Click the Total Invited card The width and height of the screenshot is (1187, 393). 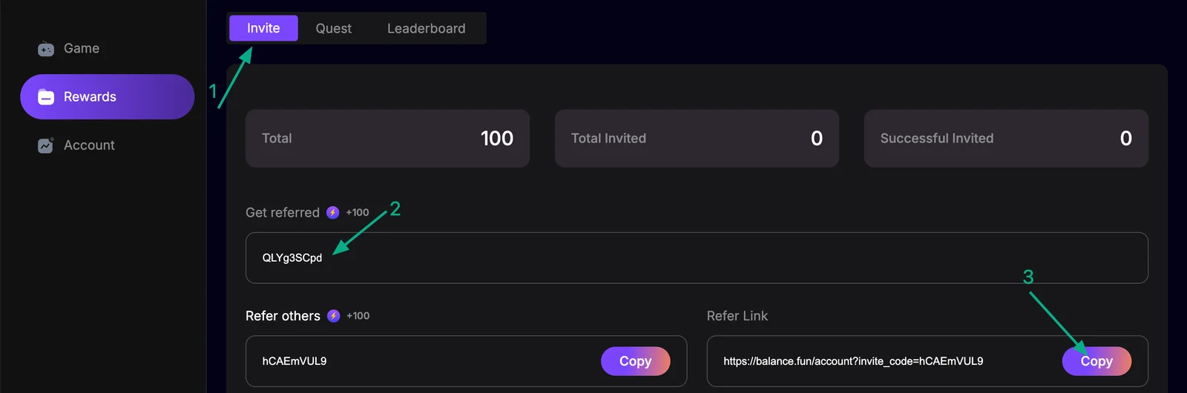tap(697, 139)
